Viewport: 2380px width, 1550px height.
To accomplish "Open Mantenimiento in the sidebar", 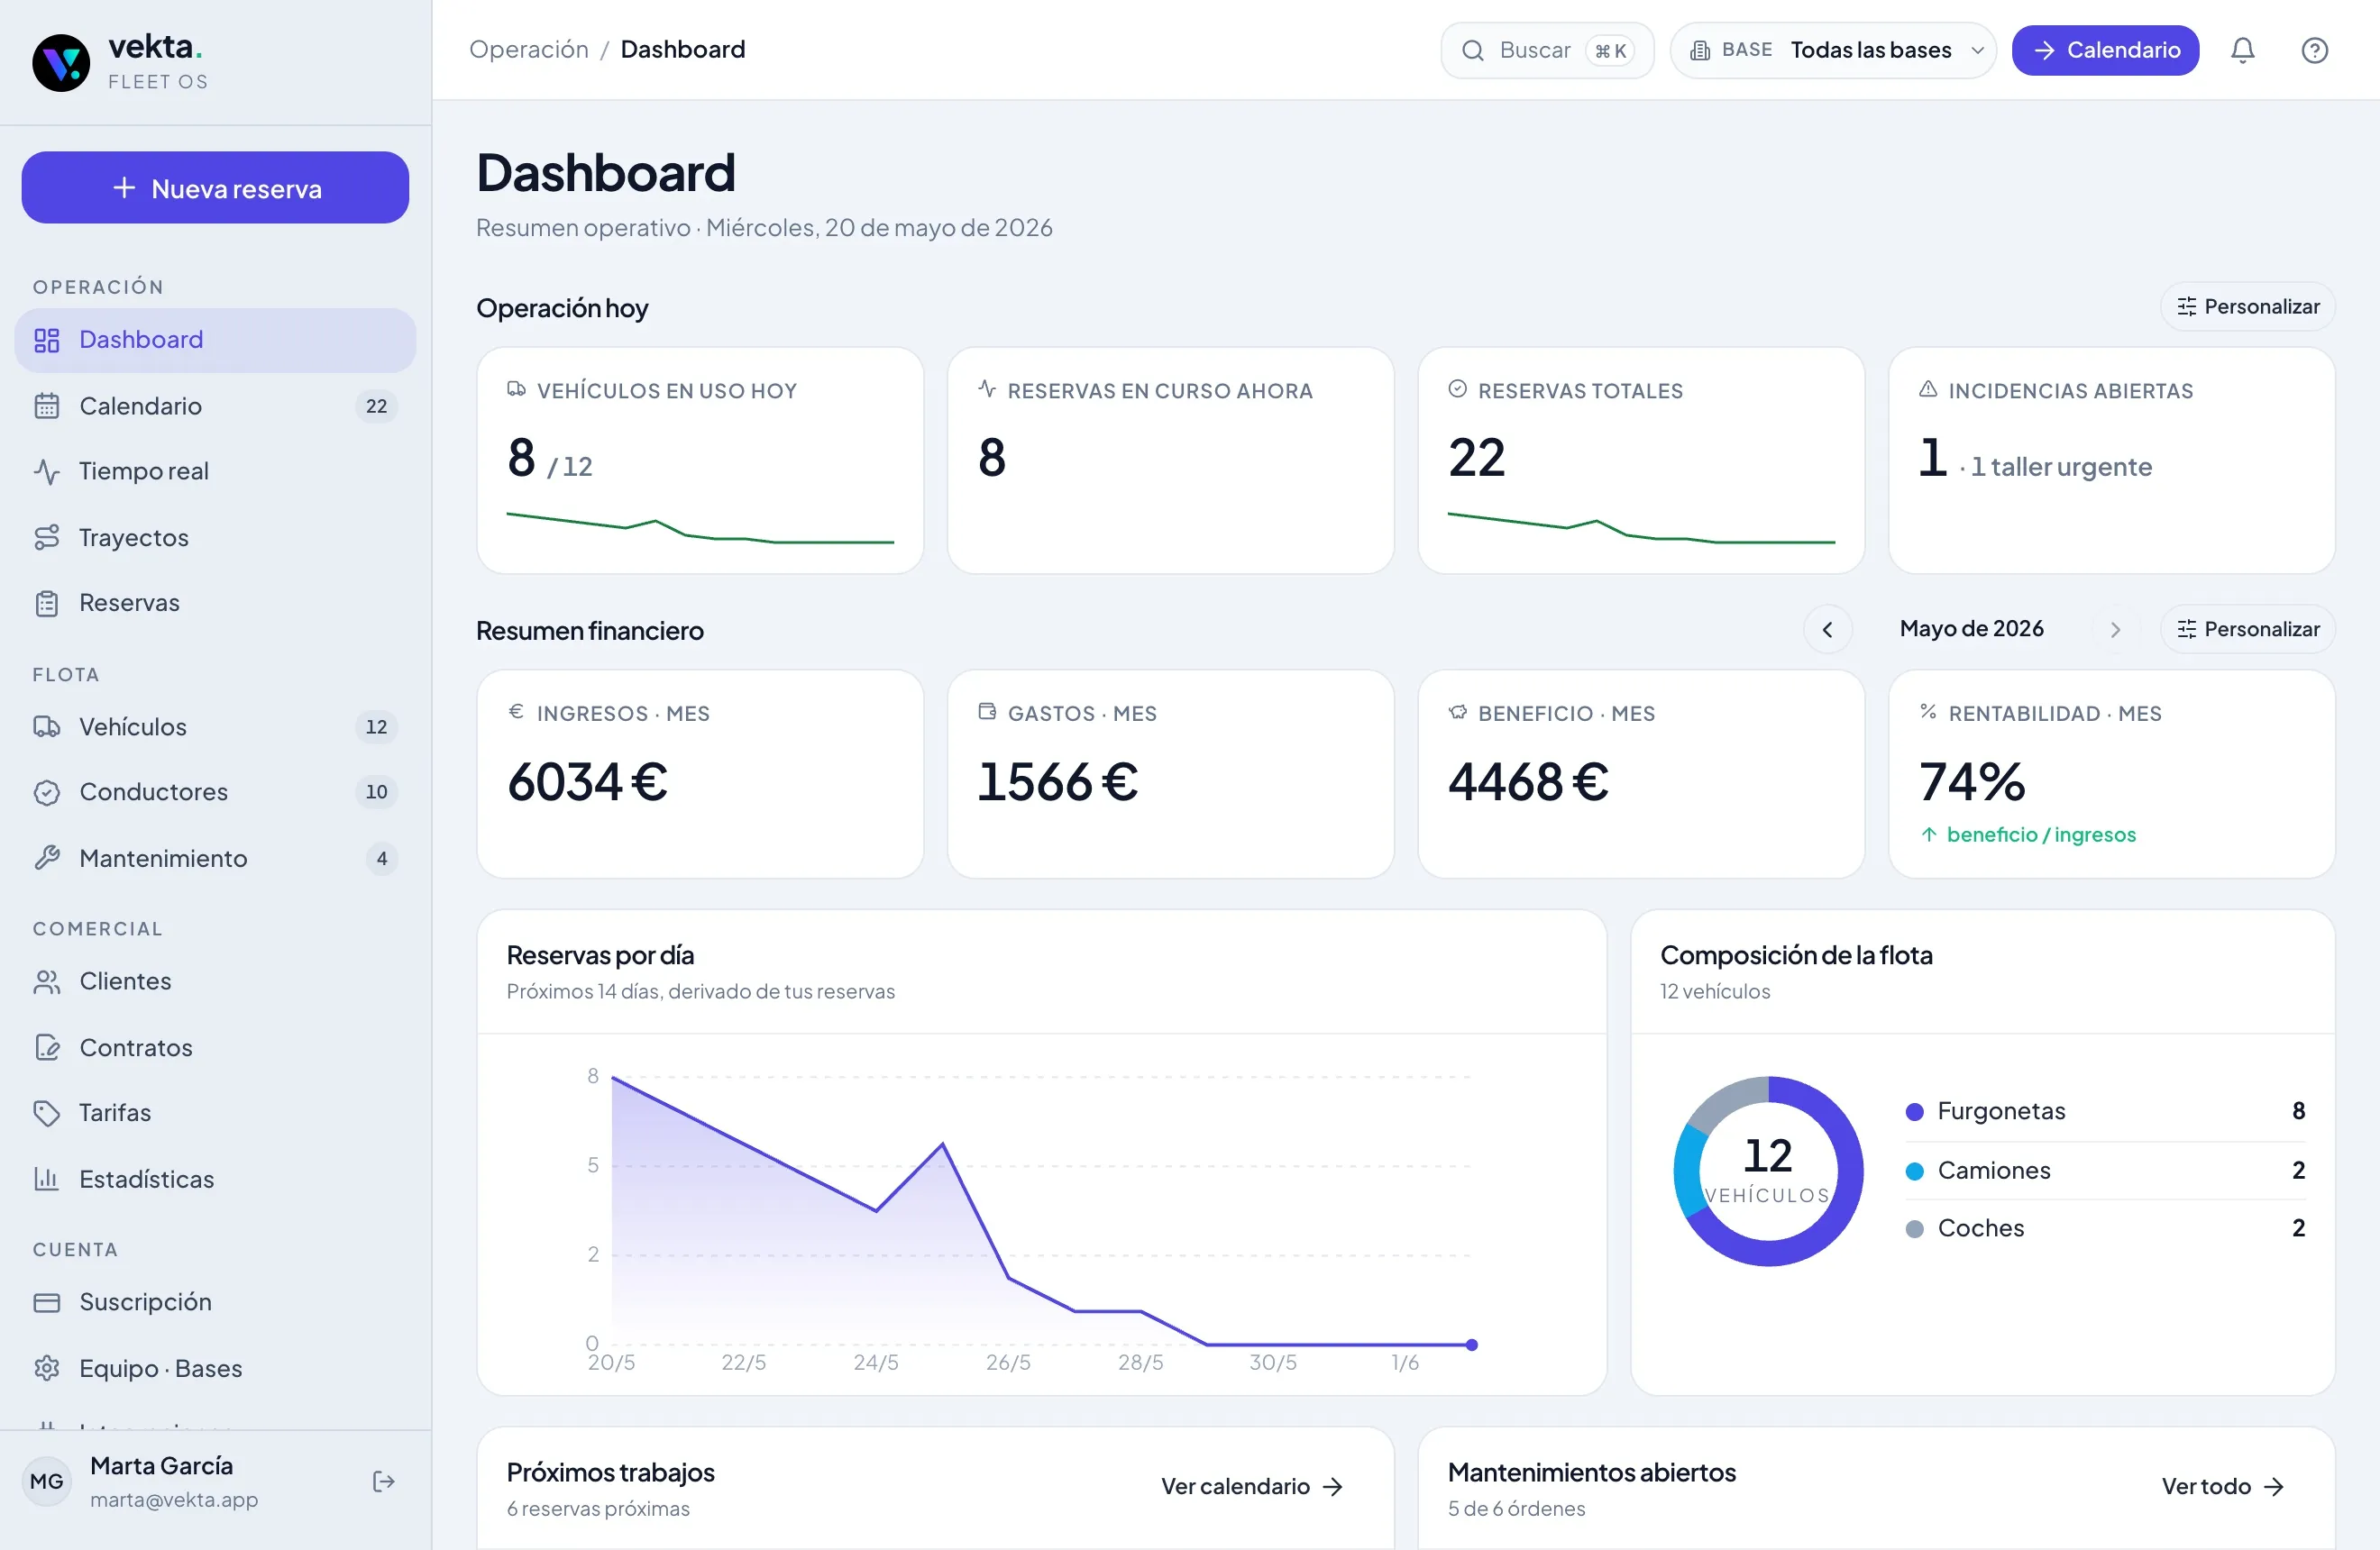I will click(x=215, y=857).
